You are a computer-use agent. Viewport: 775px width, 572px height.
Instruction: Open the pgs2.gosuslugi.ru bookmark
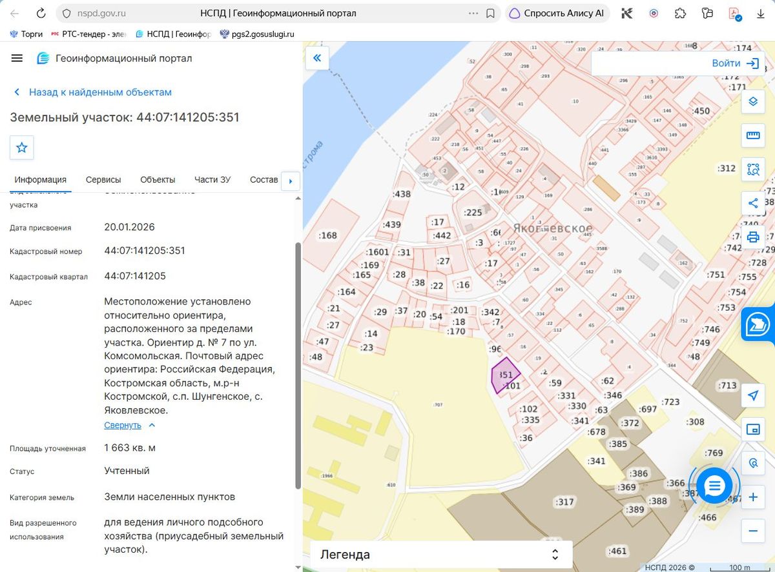click(x=257, y=34)
